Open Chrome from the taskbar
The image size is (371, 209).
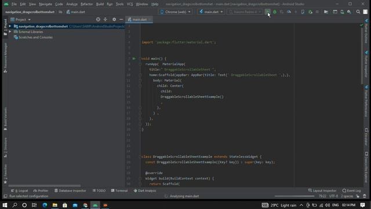(x=85, y=205)
